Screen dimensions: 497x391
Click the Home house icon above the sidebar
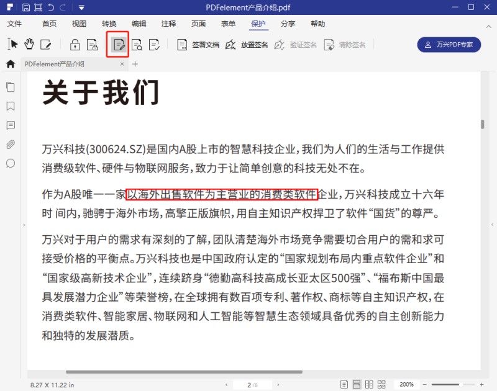coord(10,63)
